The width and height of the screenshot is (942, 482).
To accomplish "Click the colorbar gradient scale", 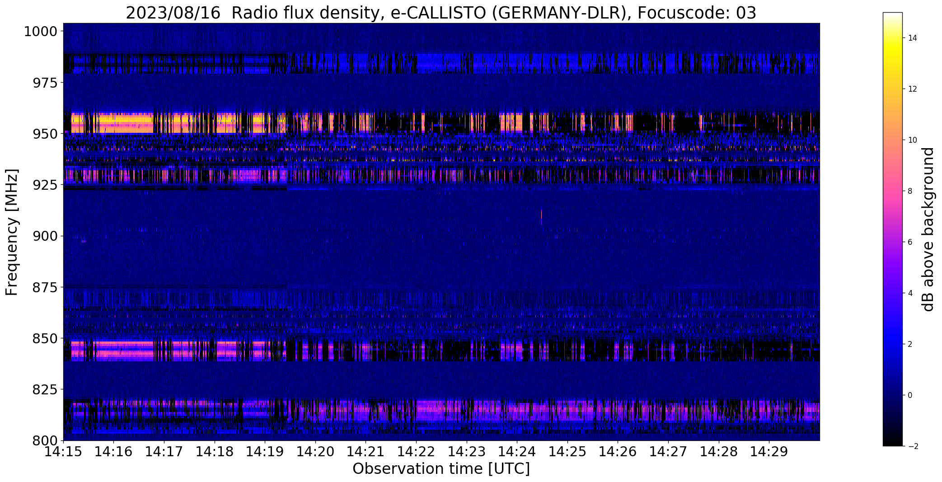I will tap(892, 229).
